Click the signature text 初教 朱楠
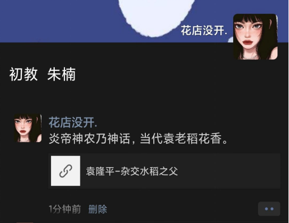Screen dimensions: 289x223 tap(43, 74)
